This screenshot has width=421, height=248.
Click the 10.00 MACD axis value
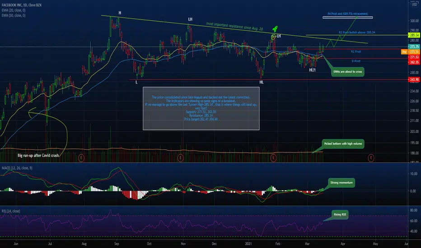pos(414,174)
